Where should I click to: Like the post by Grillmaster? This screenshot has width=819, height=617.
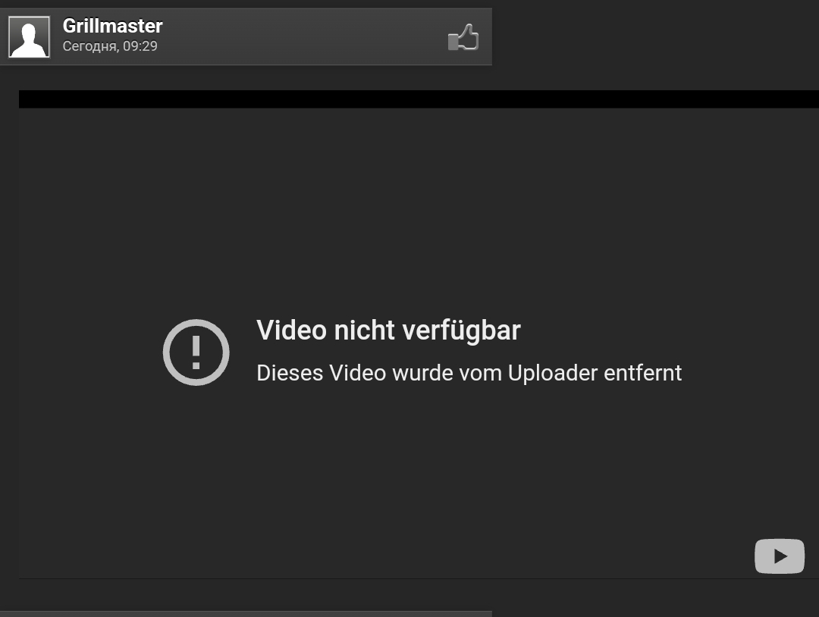pyautogui.click(x=463, y=38)
